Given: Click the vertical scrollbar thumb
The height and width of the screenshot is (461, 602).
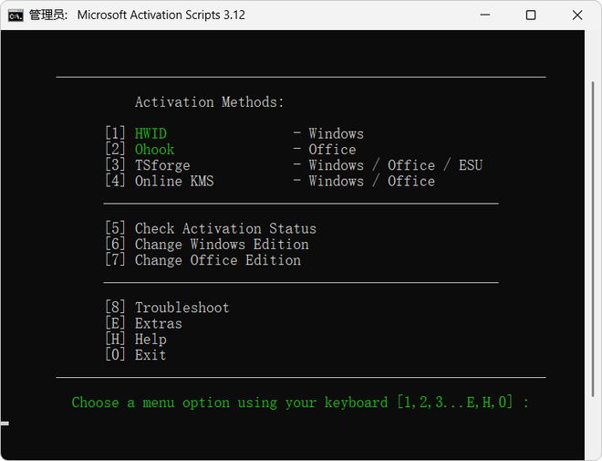Looking at the screenshot, I should pos(593,238).
